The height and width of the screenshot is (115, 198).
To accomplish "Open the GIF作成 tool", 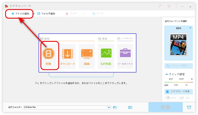I will click(x=106, y=54).
